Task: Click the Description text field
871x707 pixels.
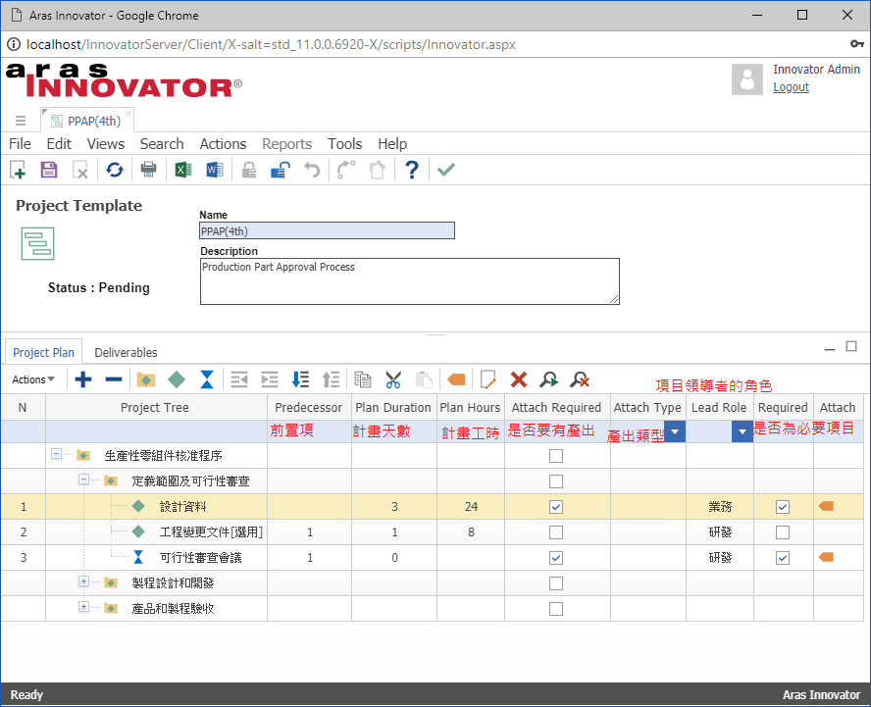Action: pos(409,280)
